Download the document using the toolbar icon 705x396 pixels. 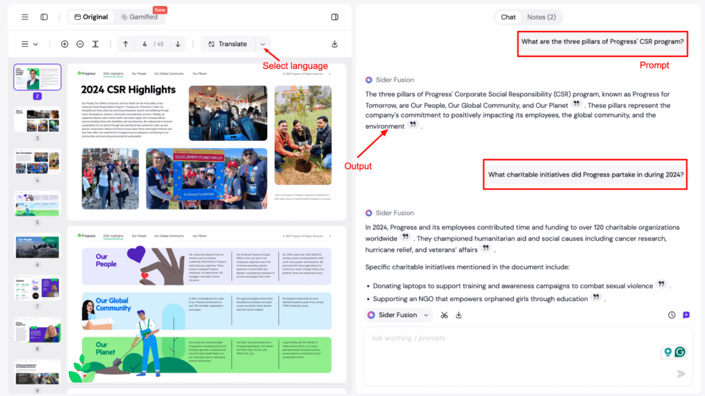coord(335,43)
